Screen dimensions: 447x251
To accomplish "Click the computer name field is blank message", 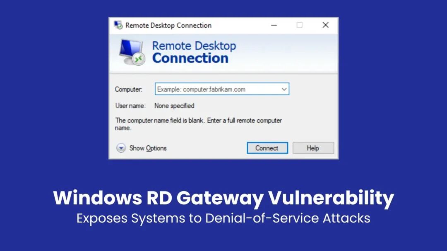I will point(198,124).
